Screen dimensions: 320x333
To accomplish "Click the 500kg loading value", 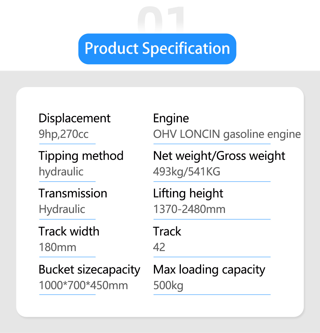I will (x=168, y=286).
